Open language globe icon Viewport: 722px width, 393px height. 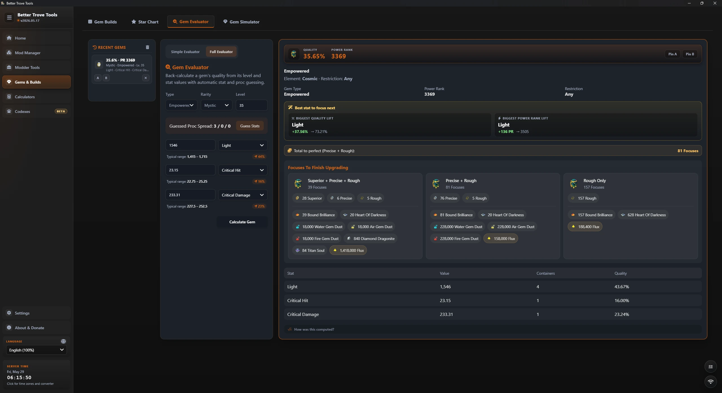[x=63, y=341]
